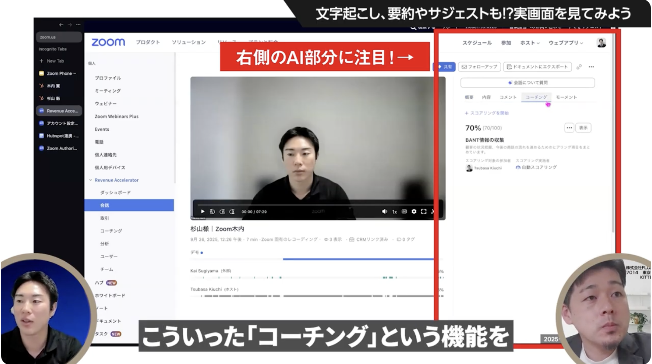Click the フォローアップ button
Image resolution: width=652 pixels, height=364 pixels.
479,67
